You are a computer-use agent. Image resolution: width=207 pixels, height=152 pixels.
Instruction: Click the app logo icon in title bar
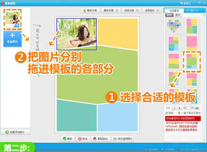pos(2,3)
